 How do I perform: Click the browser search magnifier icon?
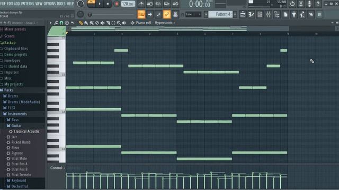pyautogui.click(x=10, y=23)
